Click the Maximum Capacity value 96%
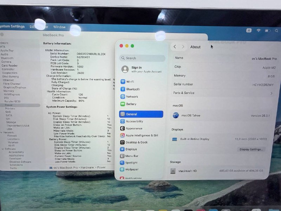 tap(81, 101)
